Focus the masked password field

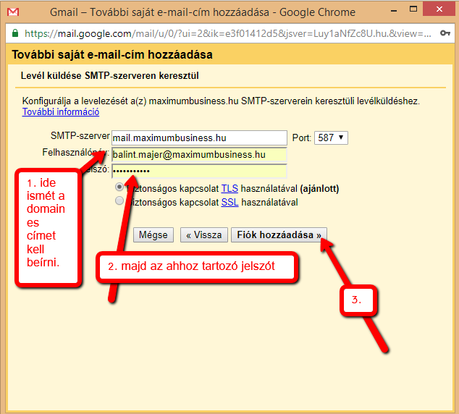click(x=199, y=171)
